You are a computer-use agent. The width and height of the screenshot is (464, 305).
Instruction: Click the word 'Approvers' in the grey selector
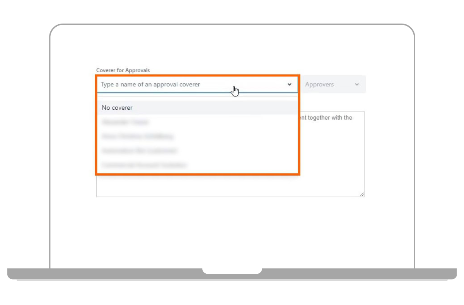point(319,85)
